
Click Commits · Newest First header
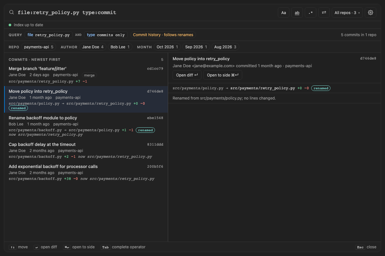(34, 60)
